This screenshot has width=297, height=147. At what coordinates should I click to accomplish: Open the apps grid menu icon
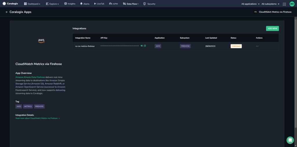tap(284, 4)
